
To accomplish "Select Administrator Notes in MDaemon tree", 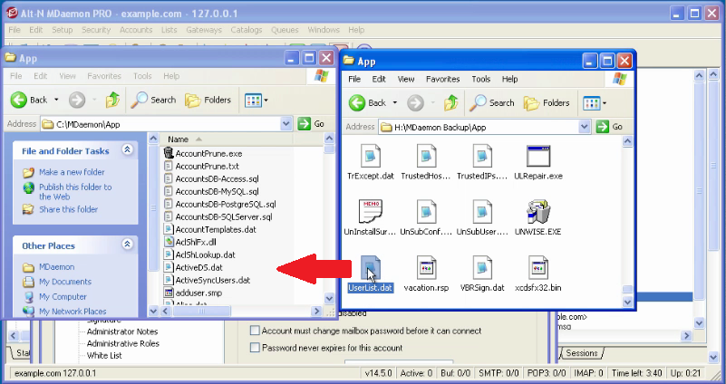I will [x=122, y=331].
